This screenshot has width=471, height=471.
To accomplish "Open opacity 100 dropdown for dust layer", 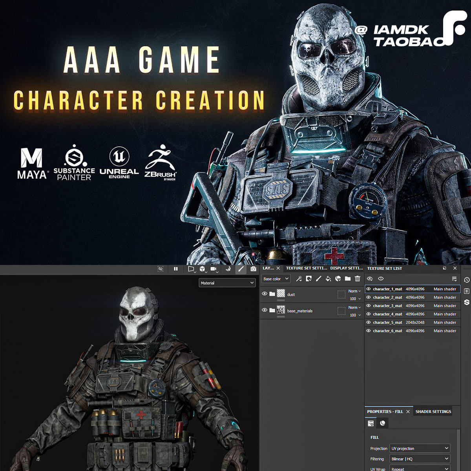I will pyautogui.click(x=354, y=299).
